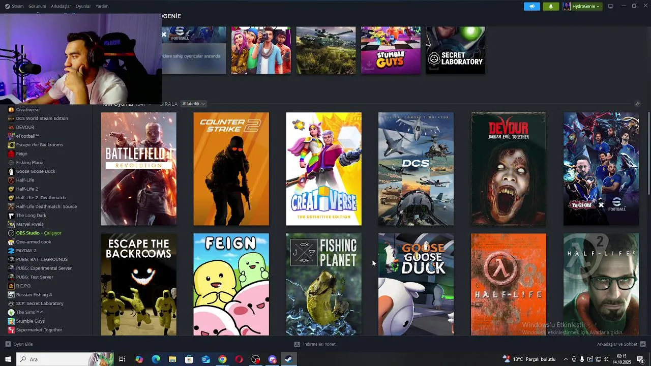Viewport: 651px width, 366px height.
Task: Open the Arkadaşlar menu
Action: pyautogui.click(x=61, y=6)
